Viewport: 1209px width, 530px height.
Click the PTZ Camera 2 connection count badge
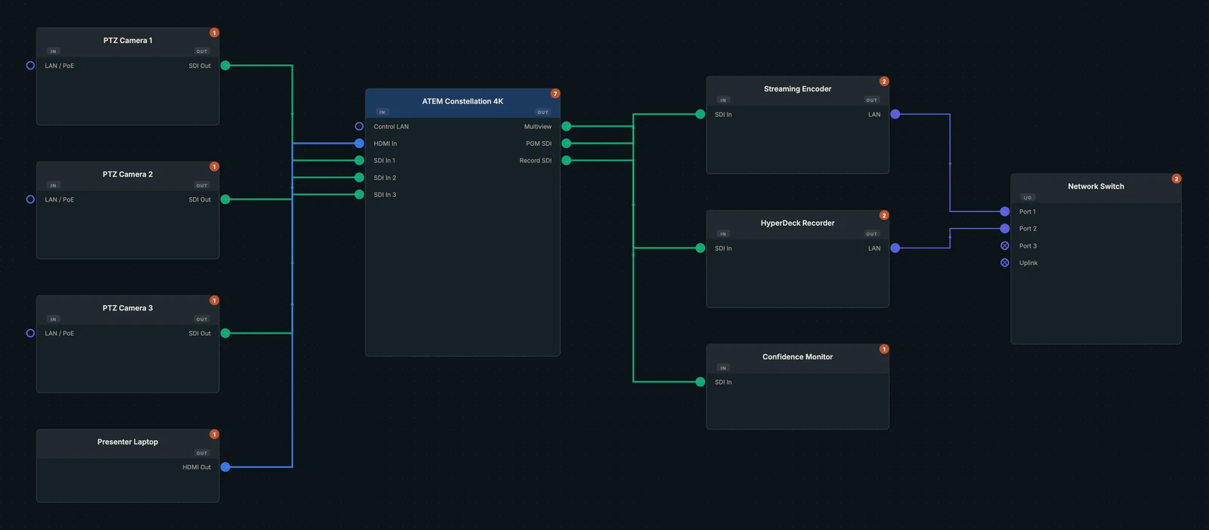tap(215, 166)
